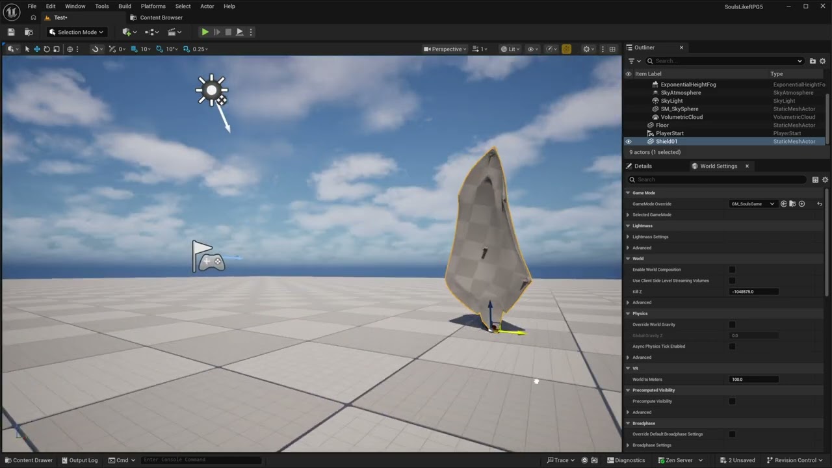Enable World Composition checkbox
The image size is (832, 468).
point(732,270)
